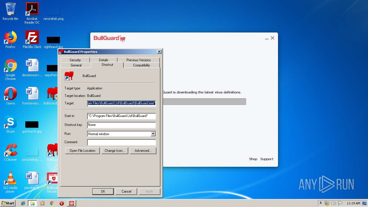Open Windows Explorer taskbar icon
Image resolution: width=368 pixels, height=207 pixels.
click(x=32, y=203)
